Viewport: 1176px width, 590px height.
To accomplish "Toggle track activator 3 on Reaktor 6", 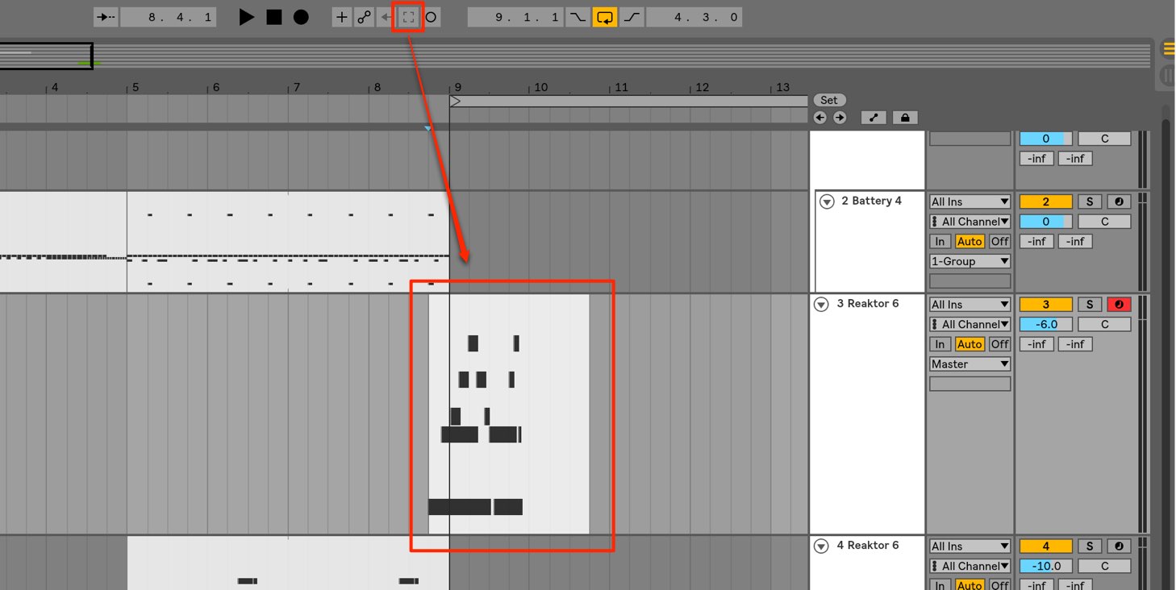I will [1046, 304].
